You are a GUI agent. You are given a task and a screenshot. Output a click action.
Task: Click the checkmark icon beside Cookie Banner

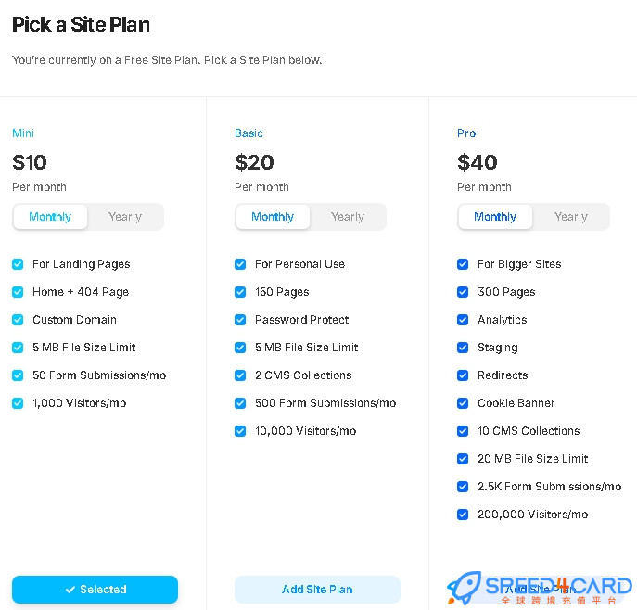(463, 403)
